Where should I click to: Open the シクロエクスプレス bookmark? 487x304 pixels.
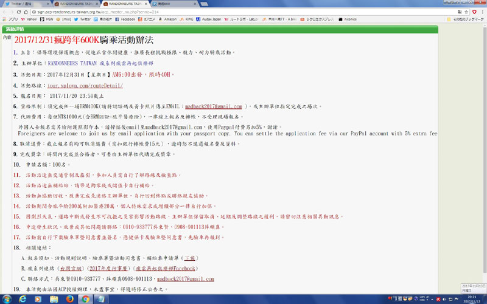point(317,19)
